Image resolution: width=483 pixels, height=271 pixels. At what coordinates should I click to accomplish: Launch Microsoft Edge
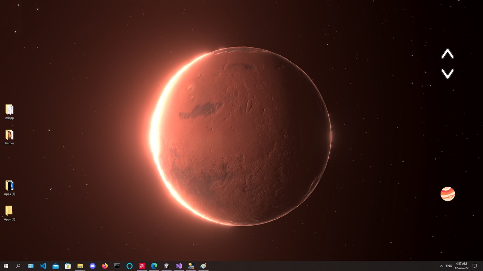pyautogui.click(x=154, y=265)
